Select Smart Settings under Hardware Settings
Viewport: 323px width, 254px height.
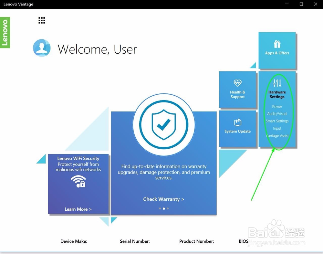[277, 121]
